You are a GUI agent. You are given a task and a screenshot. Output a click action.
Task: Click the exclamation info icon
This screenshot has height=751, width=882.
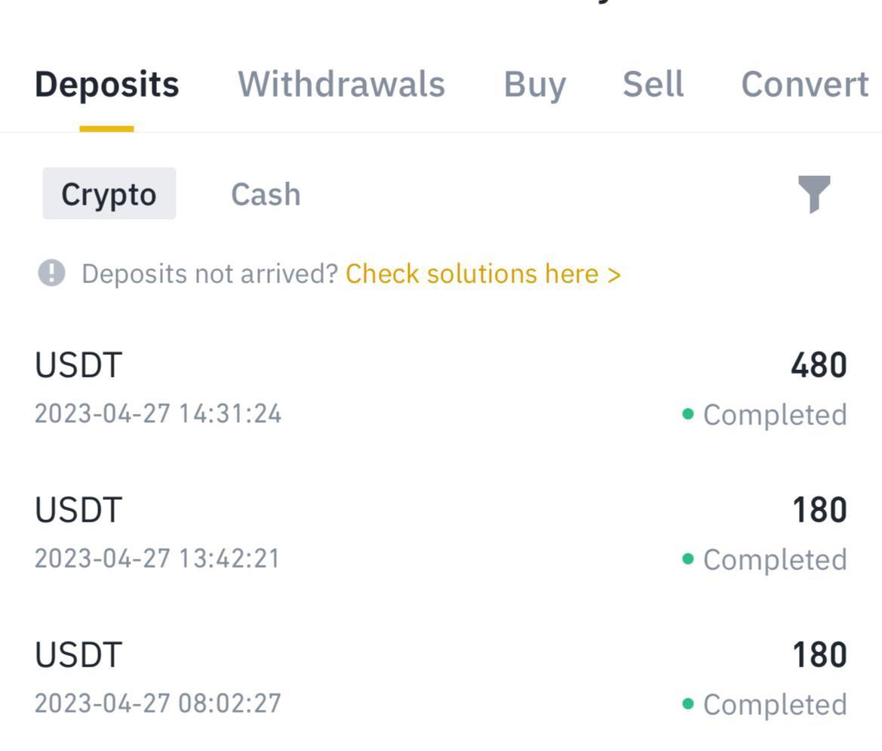tap(51, 273)
